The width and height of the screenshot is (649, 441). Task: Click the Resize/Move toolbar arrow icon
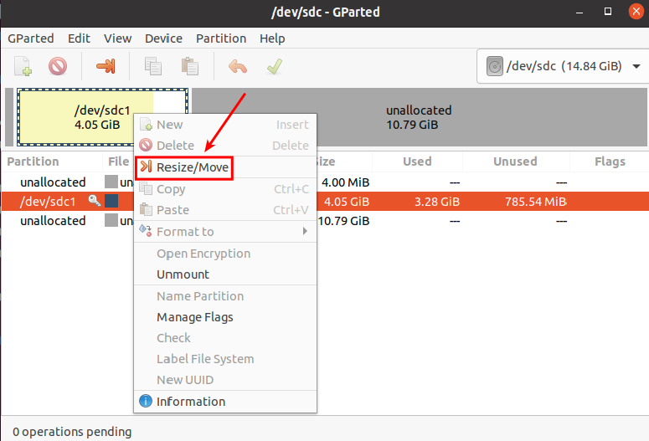coord(106,66)
